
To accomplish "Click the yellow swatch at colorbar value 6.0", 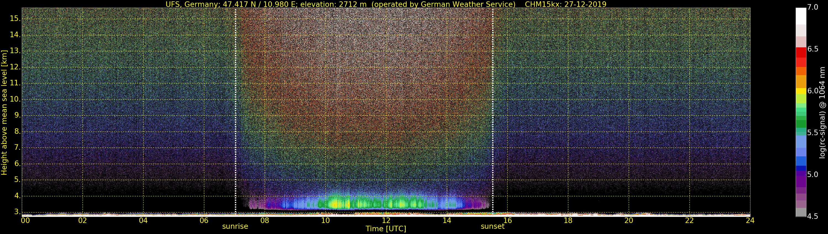I will coord(801,91).
